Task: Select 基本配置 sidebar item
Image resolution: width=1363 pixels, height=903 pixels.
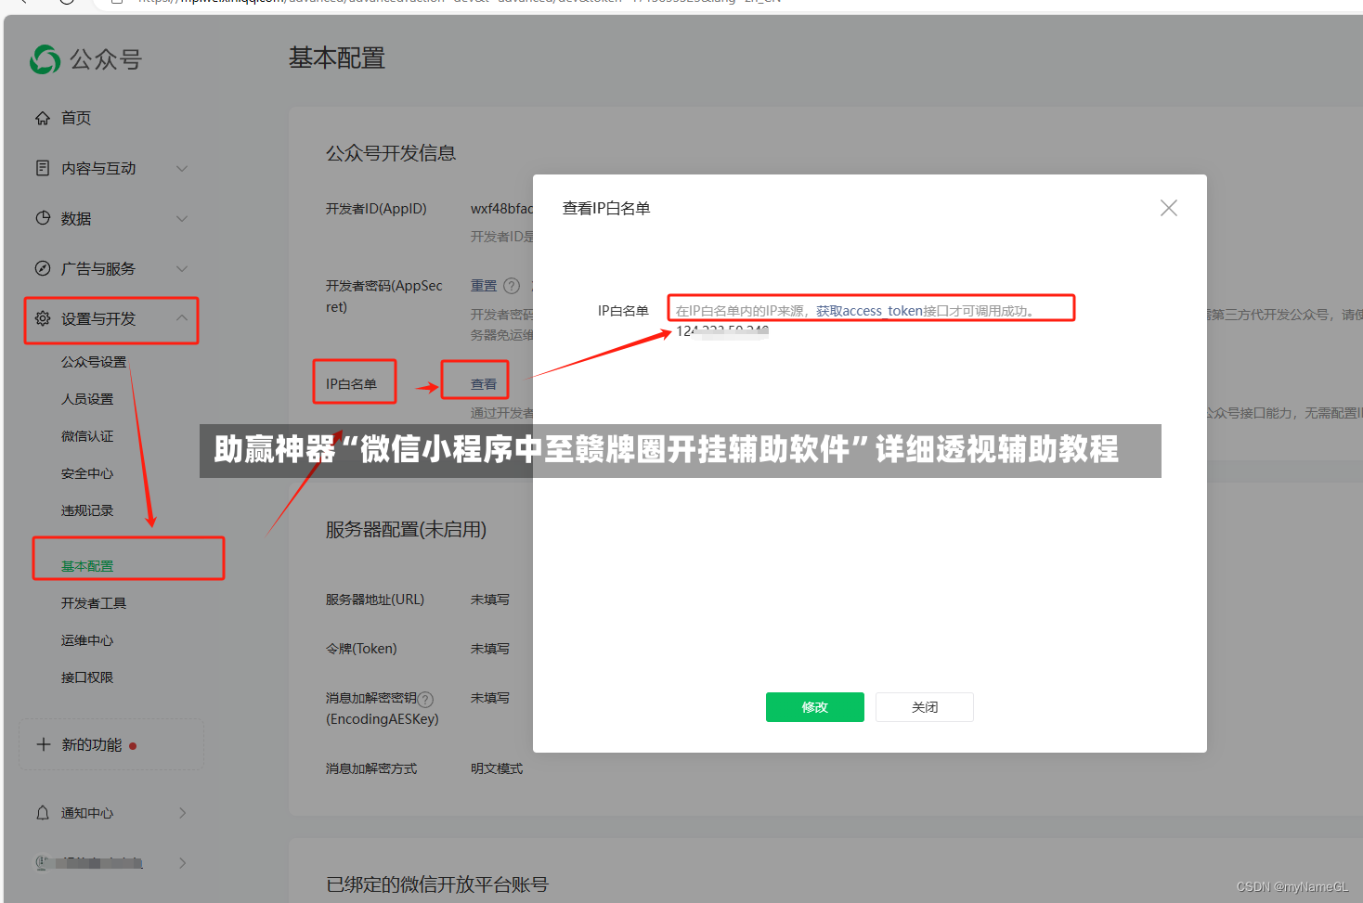Action: coord(87,566)
